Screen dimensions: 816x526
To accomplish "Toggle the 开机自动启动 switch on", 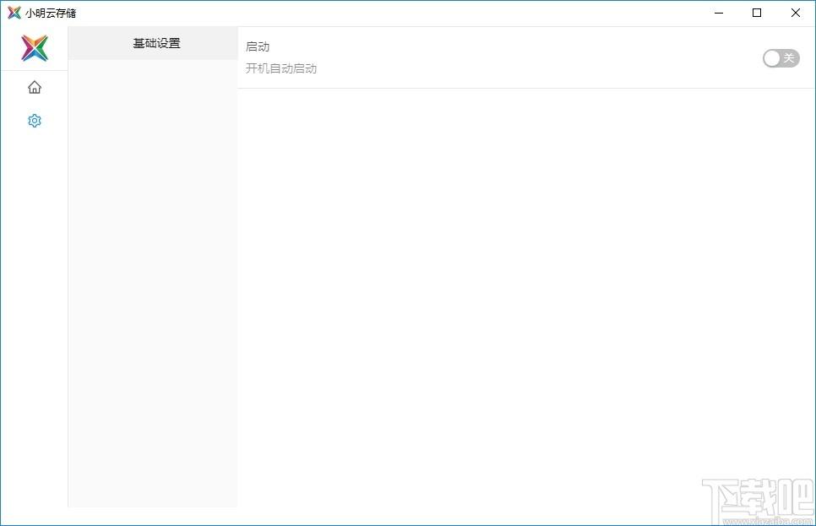I will 781,58.
